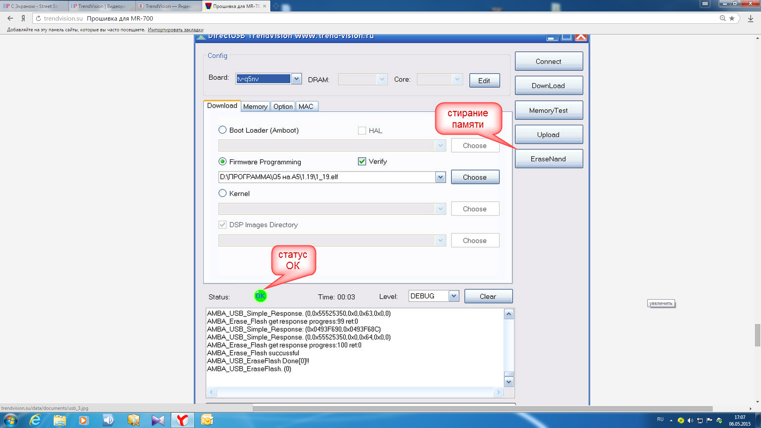Viewport: 761px width, 428px height.
Task: Enable the HAL checkbox
Action: tap(361, 130)
